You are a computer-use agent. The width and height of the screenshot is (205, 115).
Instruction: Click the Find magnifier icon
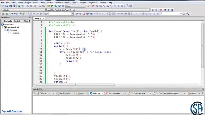[x=39, y=6]
